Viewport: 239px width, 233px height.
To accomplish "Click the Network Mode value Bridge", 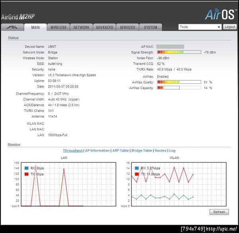I will coord(53,52).
